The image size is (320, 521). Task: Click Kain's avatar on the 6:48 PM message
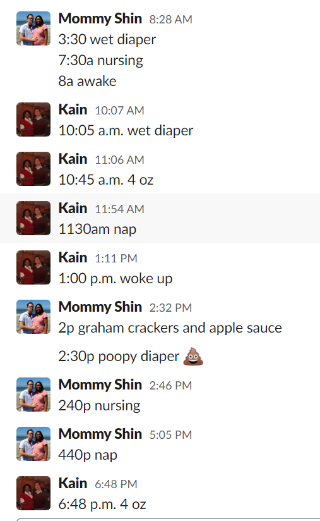[x=33, y=493]
